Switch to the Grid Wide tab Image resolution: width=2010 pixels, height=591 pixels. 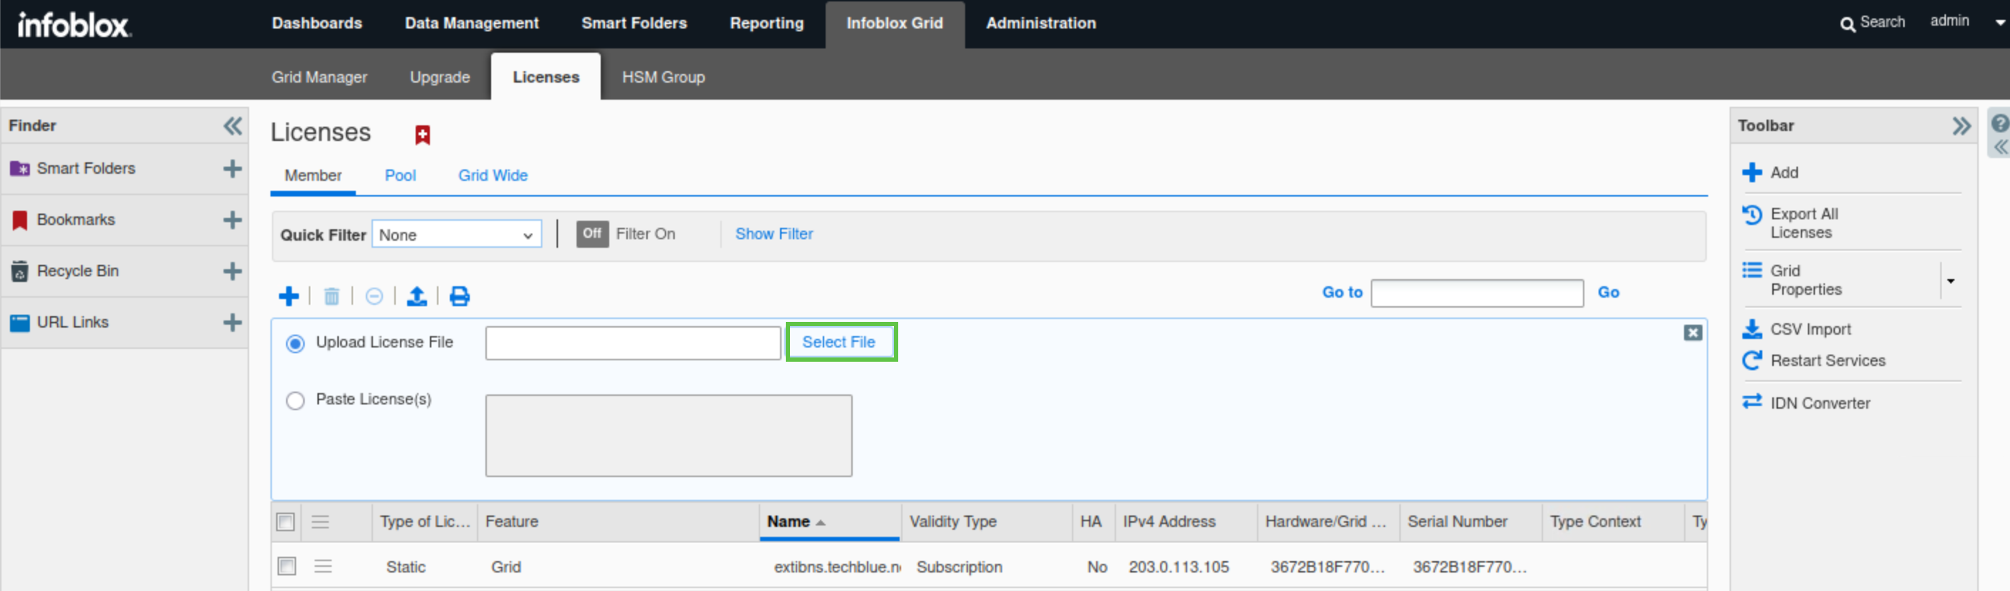(x=493, y=176)
